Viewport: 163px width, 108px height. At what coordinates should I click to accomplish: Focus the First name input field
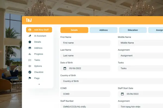[x=85, y=43]
